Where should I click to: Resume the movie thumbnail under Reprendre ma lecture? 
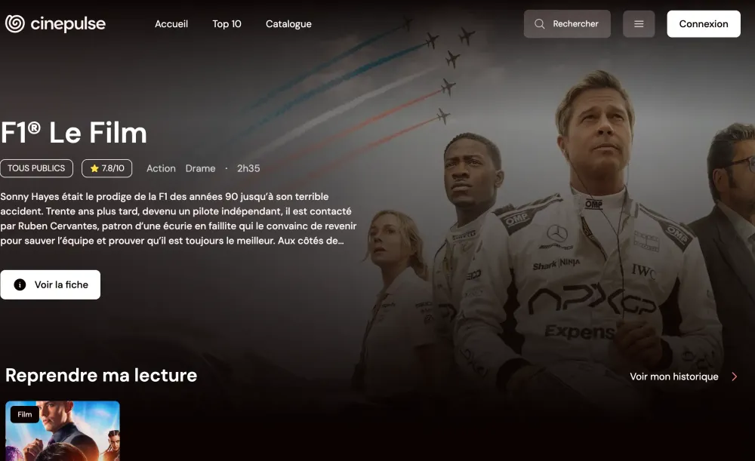tap(63, 431)
